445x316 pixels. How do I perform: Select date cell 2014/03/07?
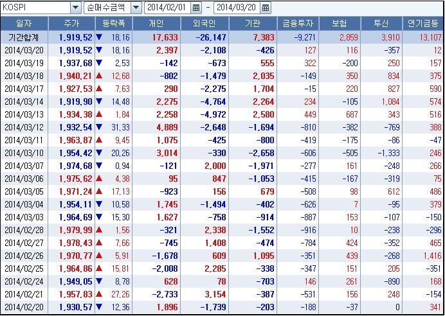[24, 166]
